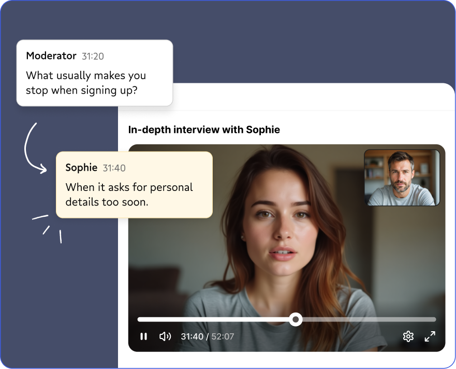Click the title In-depth interview with Sophie
Image resolution: width=456 pixels, height=369 pixels.
[204, 129]
